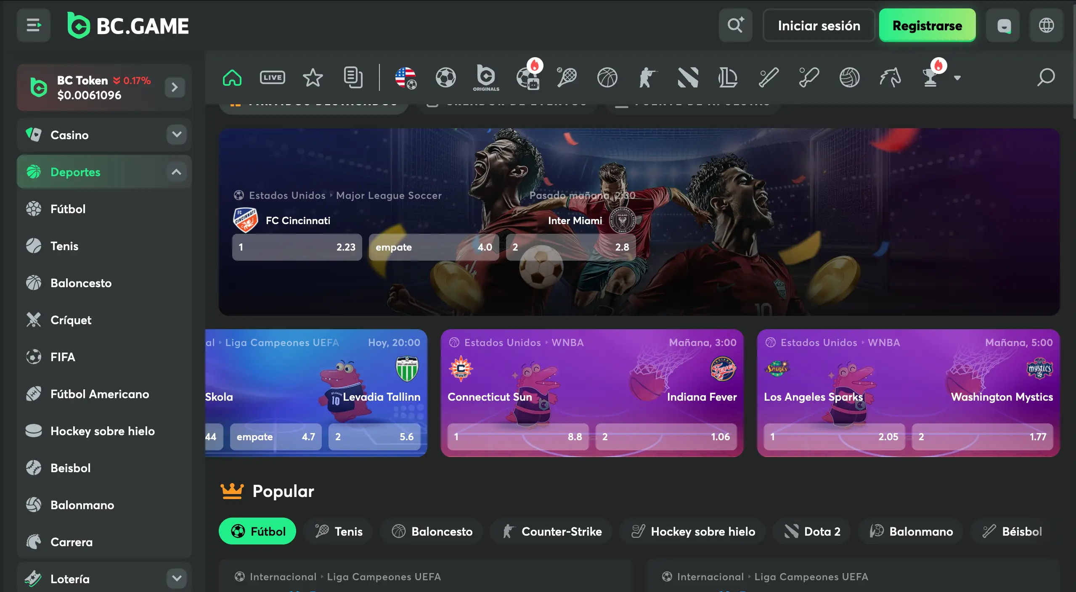
Task: Expand the Lotería menu chevron
Action: pos(177,579)
